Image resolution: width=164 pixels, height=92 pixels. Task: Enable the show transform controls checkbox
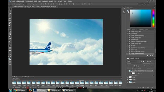tap(29, 4)
